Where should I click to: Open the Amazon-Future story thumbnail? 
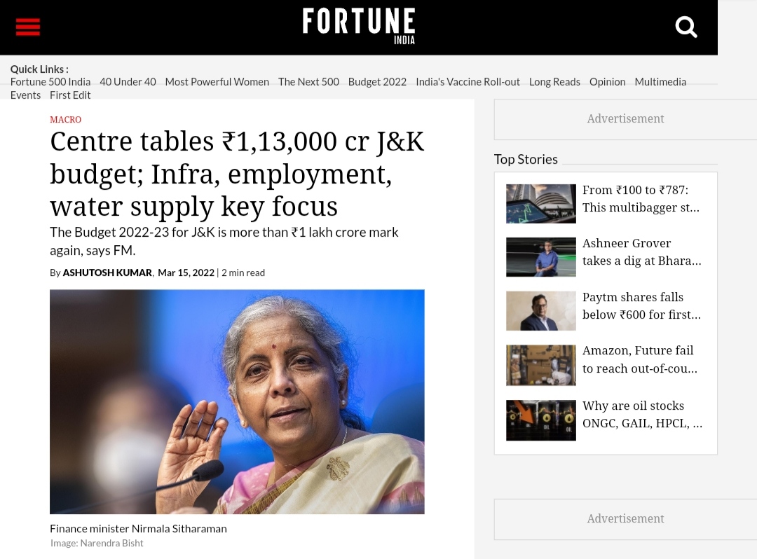point(540,365)
